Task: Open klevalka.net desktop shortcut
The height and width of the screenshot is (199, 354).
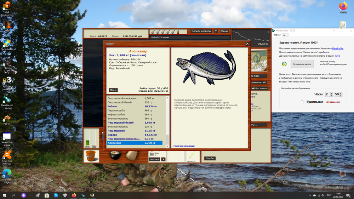Action: tap(7, 102)
